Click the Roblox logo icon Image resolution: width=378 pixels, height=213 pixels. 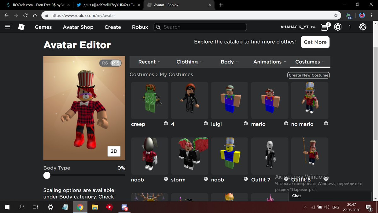21,27
